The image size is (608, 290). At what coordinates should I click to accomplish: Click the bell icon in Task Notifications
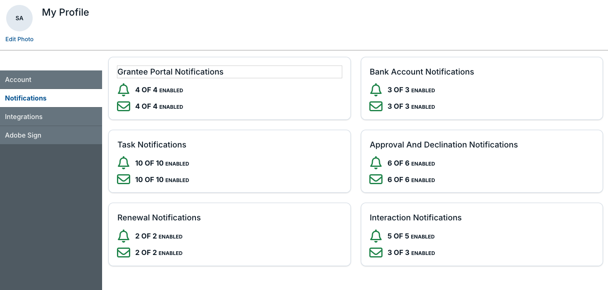[x=124, y=163]
